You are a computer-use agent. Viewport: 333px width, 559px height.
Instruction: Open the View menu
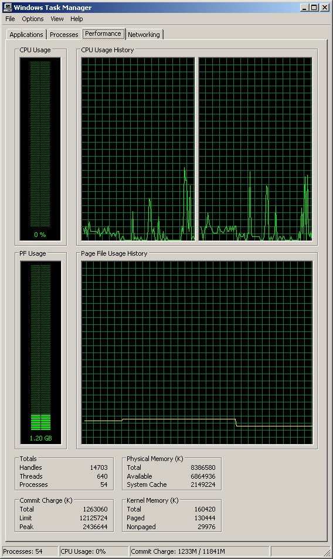coord(57,19)
